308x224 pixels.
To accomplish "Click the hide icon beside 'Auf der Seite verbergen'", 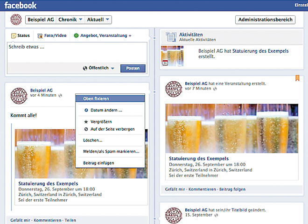I will [86, 129].
